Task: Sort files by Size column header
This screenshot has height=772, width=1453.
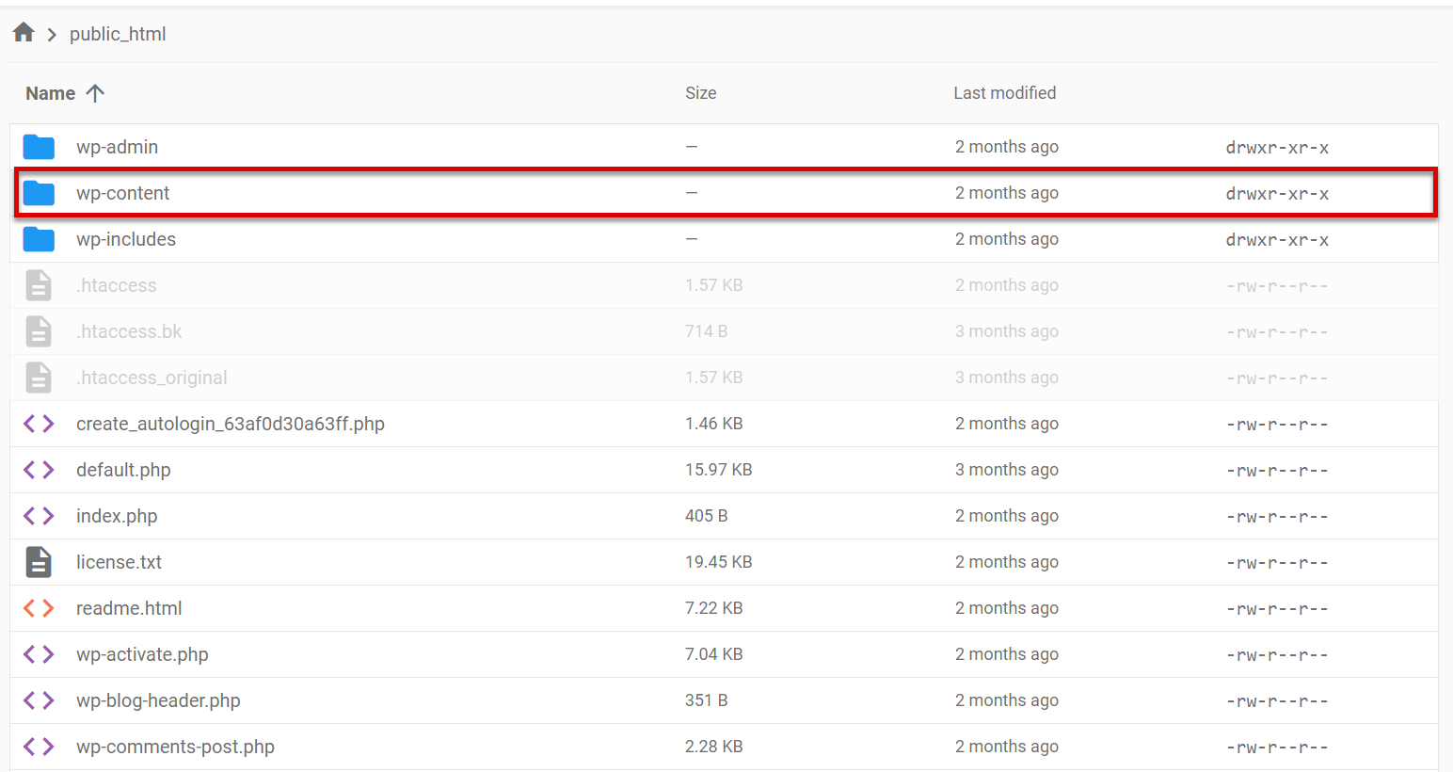Action: click(x=700, y=93)
